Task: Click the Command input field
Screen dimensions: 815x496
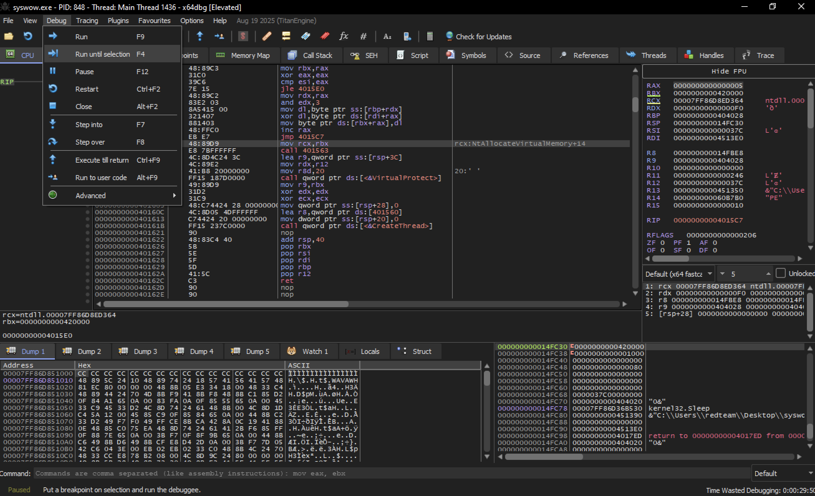Action: tap(392, 474)
